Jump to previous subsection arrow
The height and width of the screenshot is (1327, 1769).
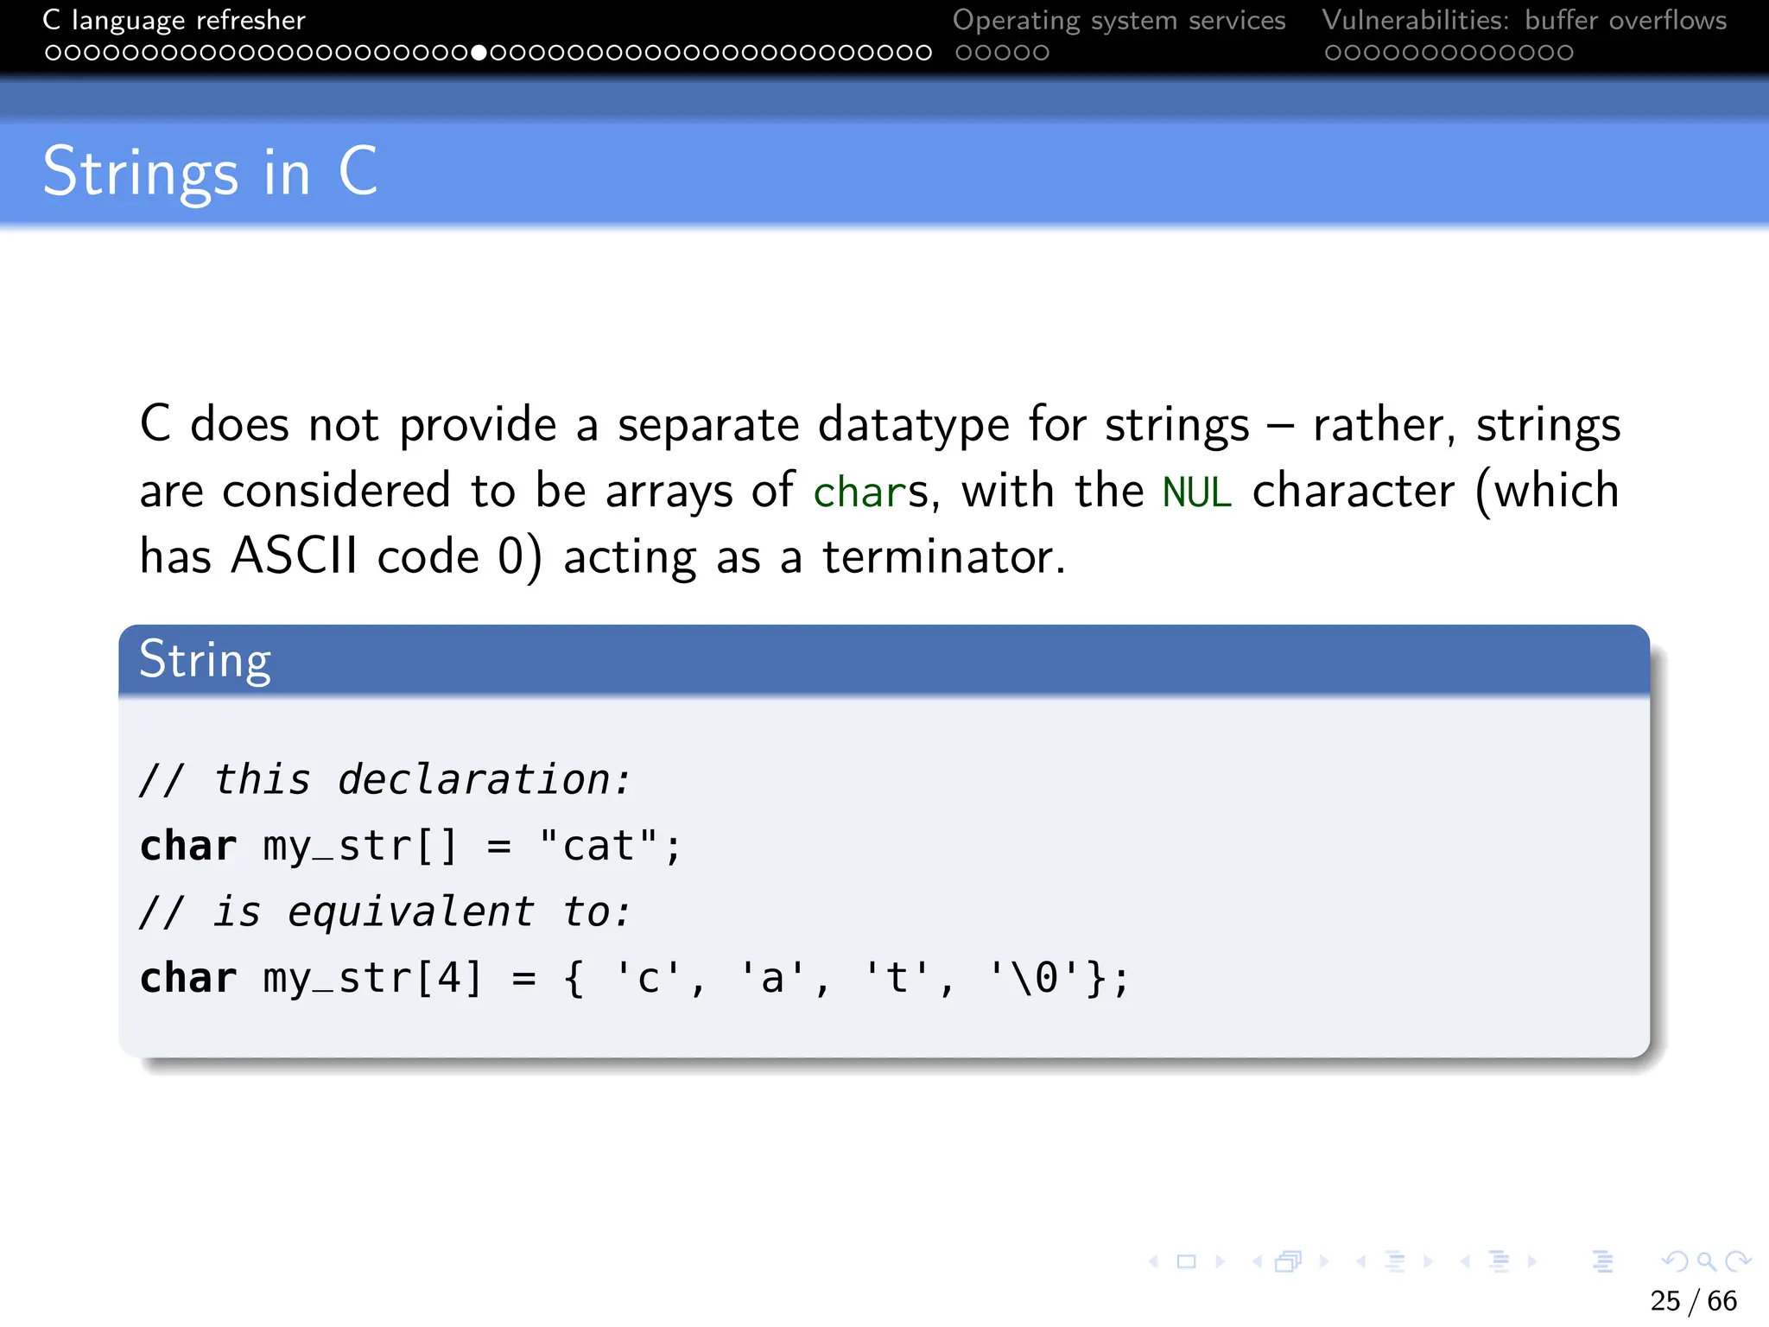[1361, 1262]
